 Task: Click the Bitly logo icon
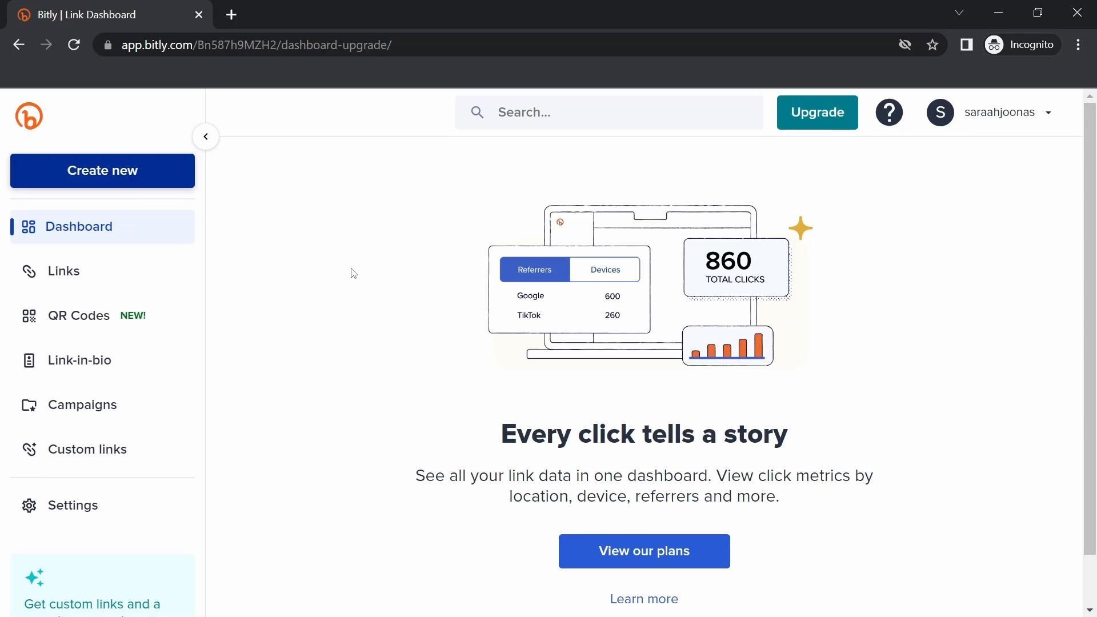point(29,116)
